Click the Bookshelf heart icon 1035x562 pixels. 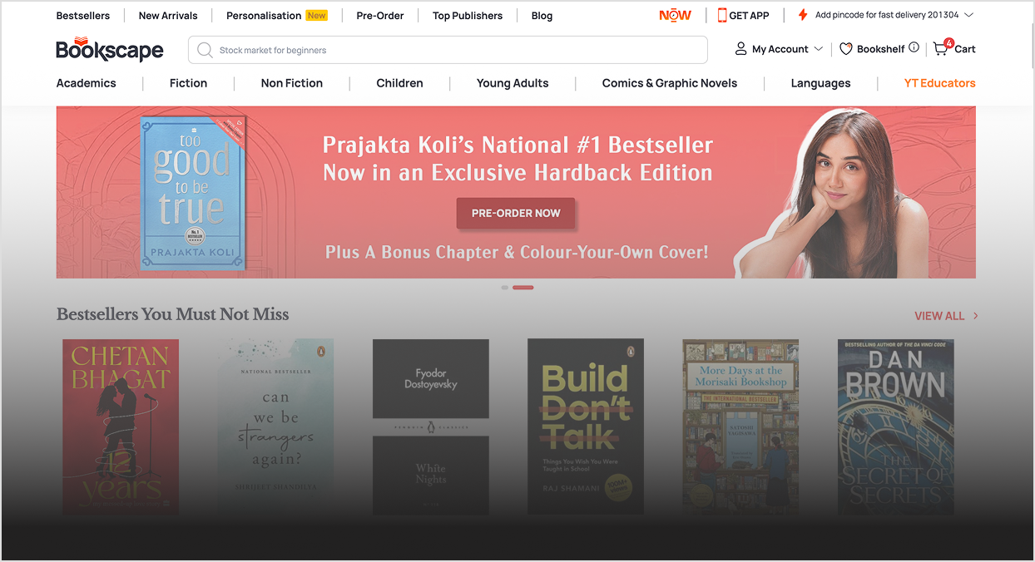(845, 49)
